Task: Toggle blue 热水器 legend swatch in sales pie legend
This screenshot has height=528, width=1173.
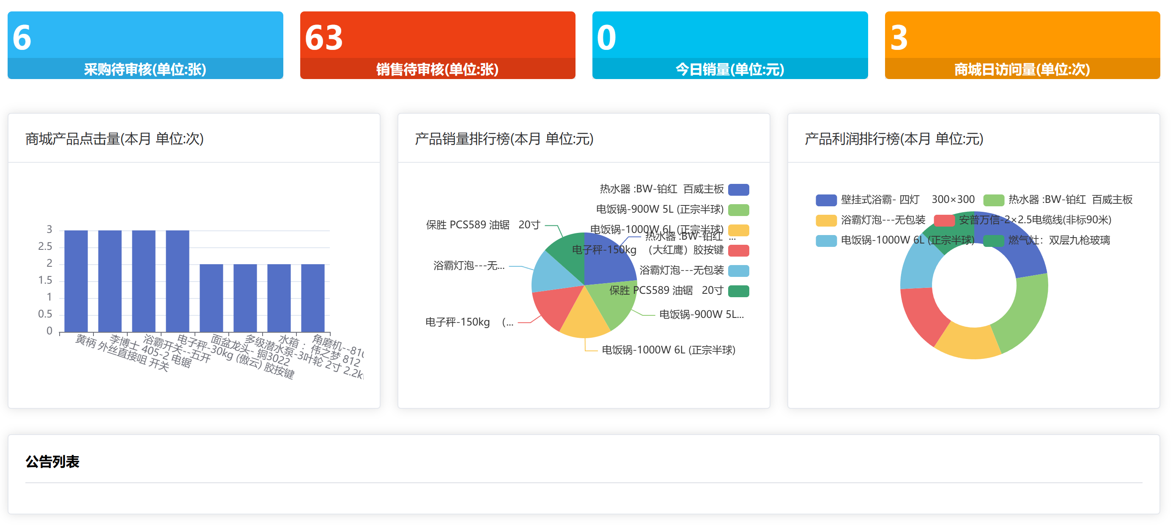Action: click(738, 189)
